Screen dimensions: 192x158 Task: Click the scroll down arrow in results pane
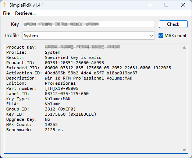pyautogui.click(x=184, y=150)
